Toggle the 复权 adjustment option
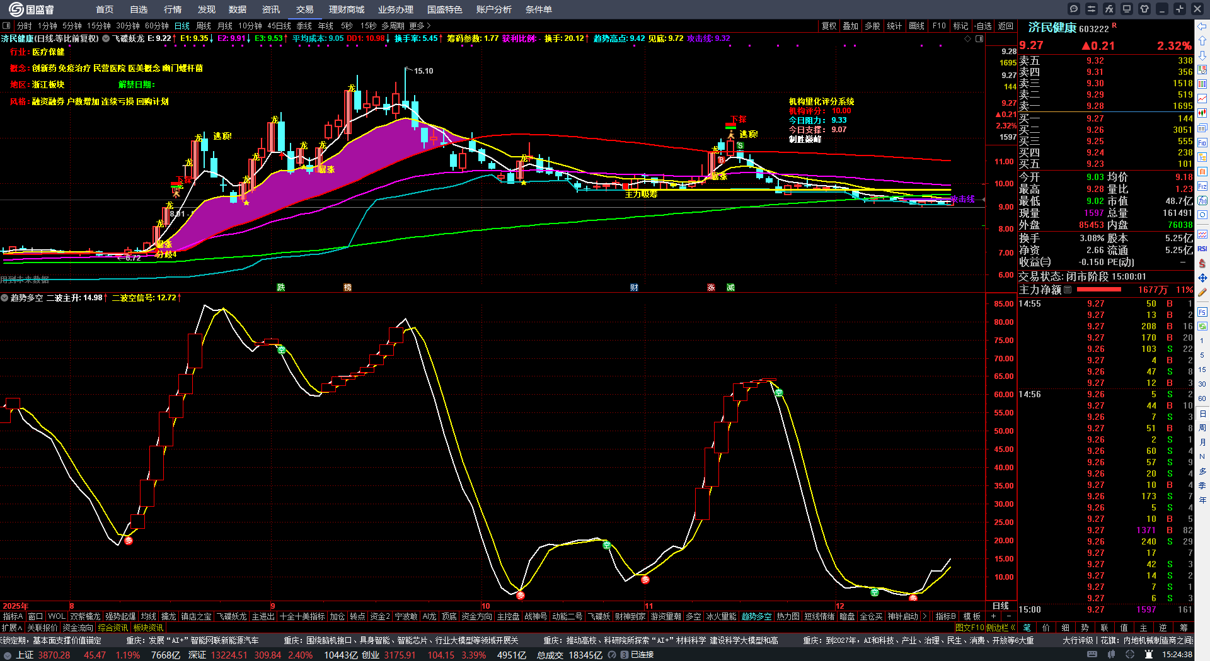This screenshot has width=1210, height=661. 829,26
